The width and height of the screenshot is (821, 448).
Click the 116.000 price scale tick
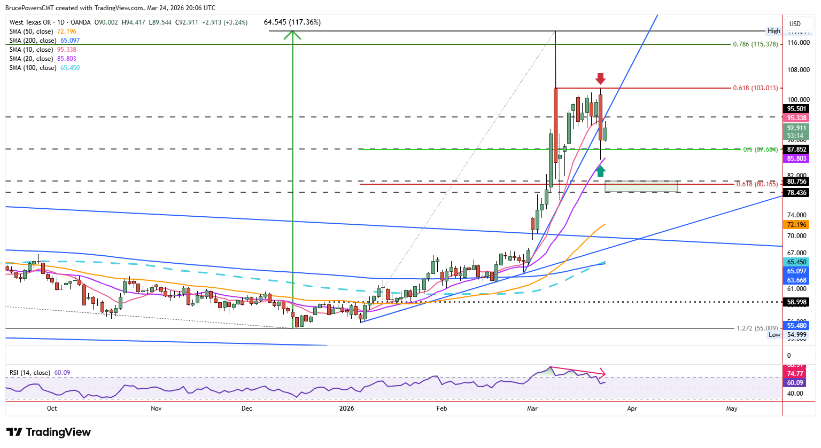pos(797,43)
